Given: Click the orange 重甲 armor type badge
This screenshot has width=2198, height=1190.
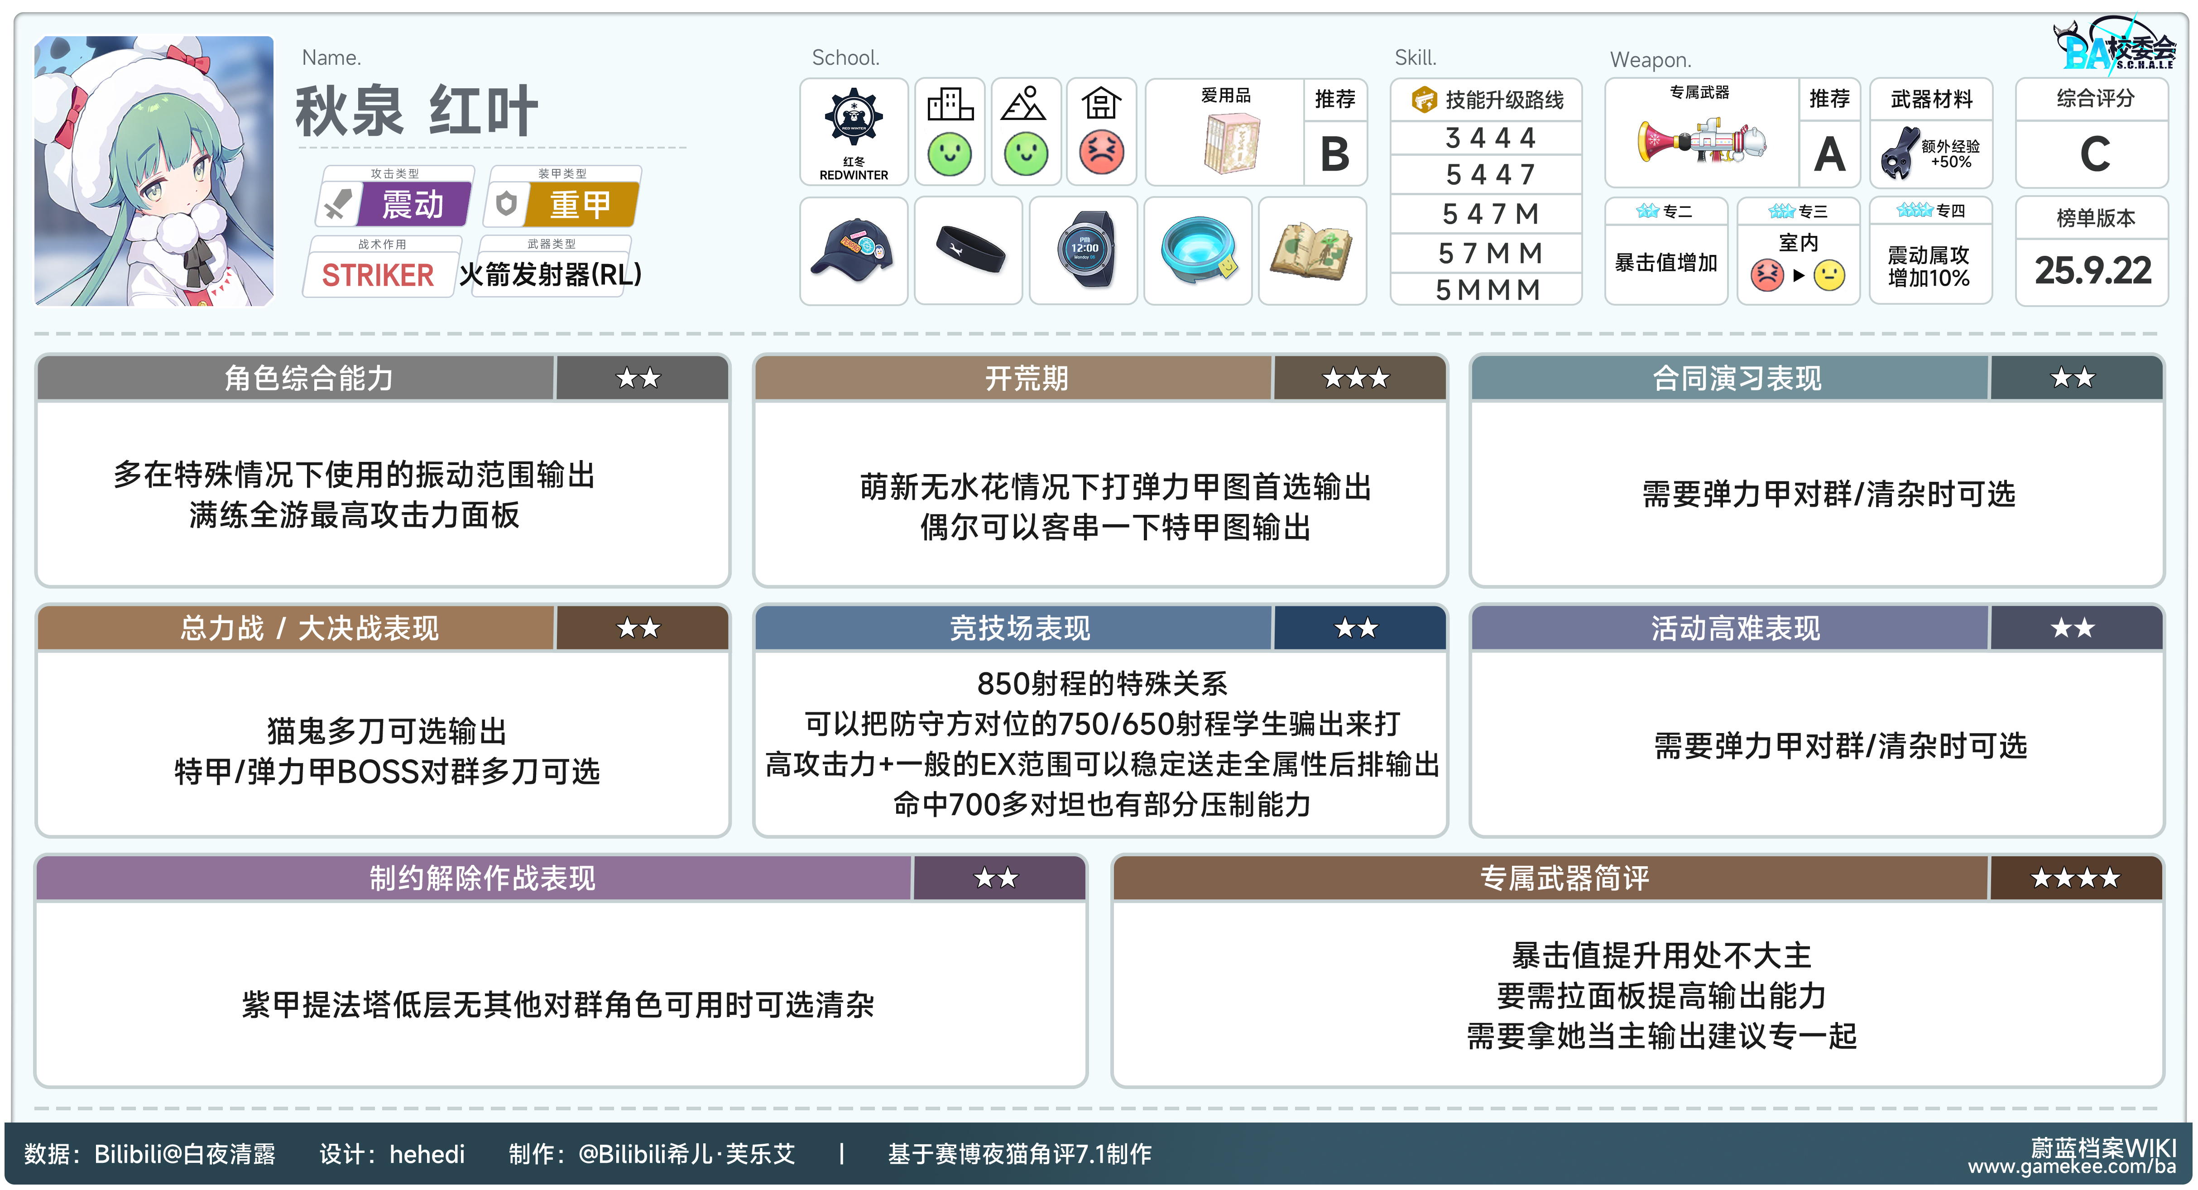Looking at the screenshot, I should (x=580, y=205).
